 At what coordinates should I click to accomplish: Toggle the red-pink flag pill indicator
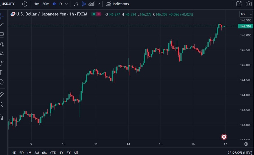coord(99,14)
